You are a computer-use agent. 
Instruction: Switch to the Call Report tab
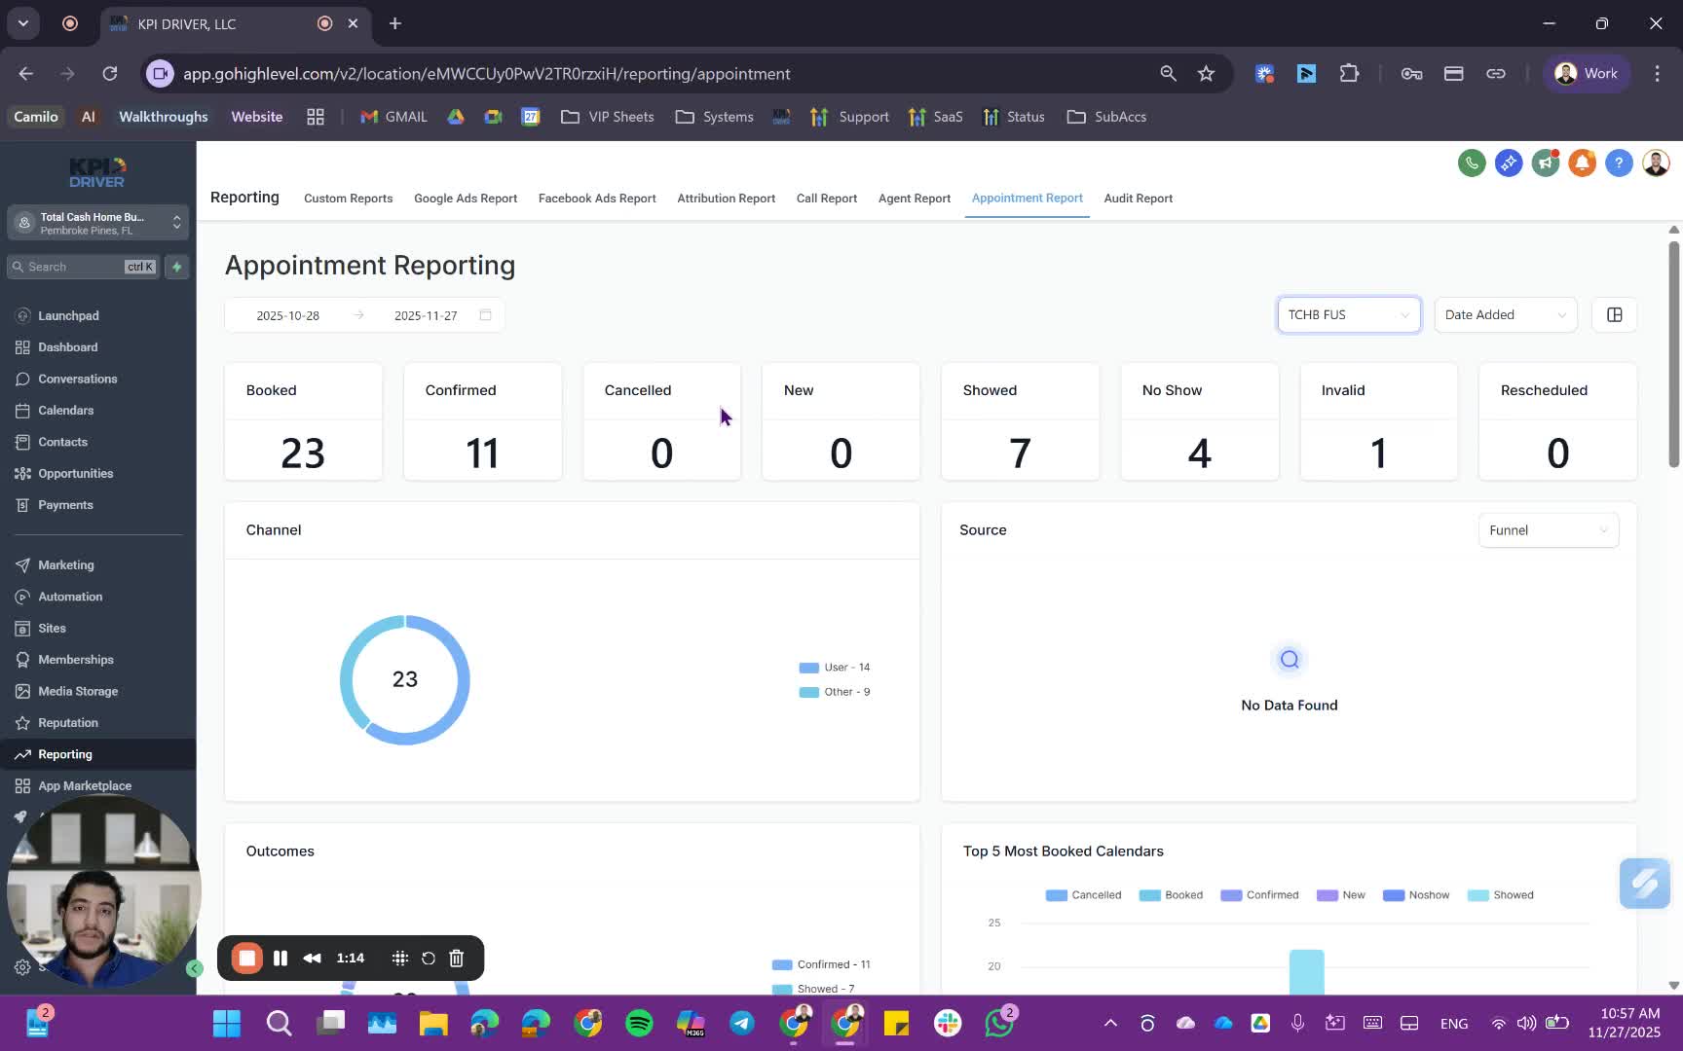coord(827,199)
